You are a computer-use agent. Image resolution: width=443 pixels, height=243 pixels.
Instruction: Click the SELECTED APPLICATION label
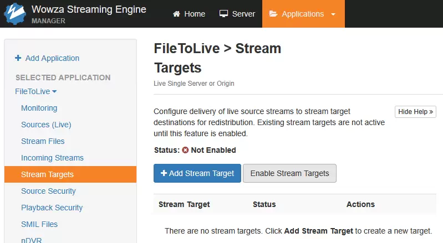pos(63,77)
